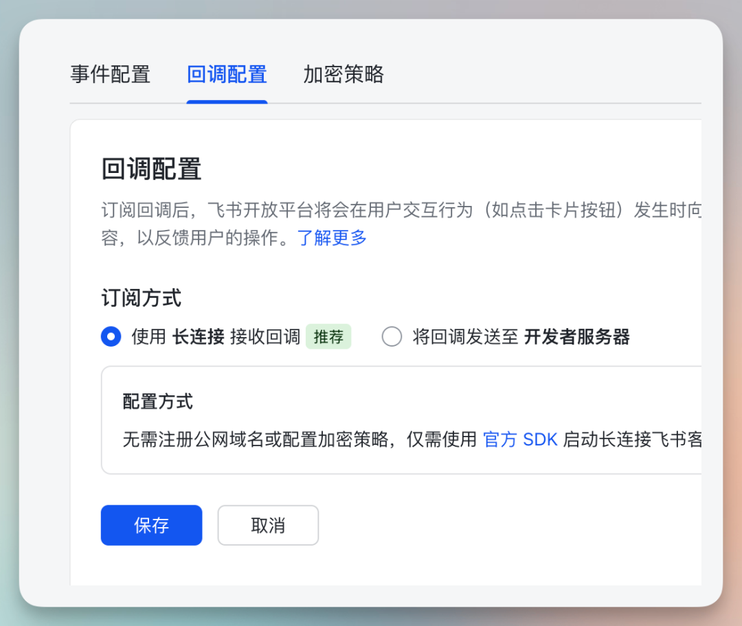Click the 无需注册公网域名 instruction text
Screen dimensions: 742x626
pos(299,439)
